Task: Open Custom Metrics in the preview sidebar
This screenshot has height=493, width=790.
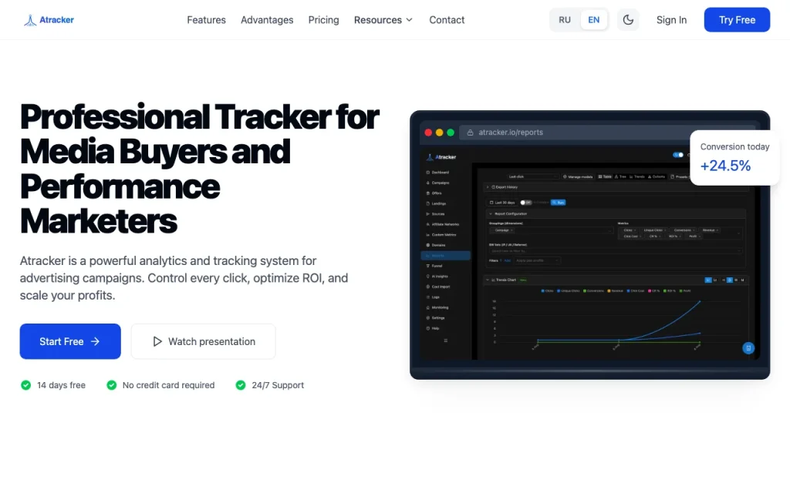Action: (441, 235)
